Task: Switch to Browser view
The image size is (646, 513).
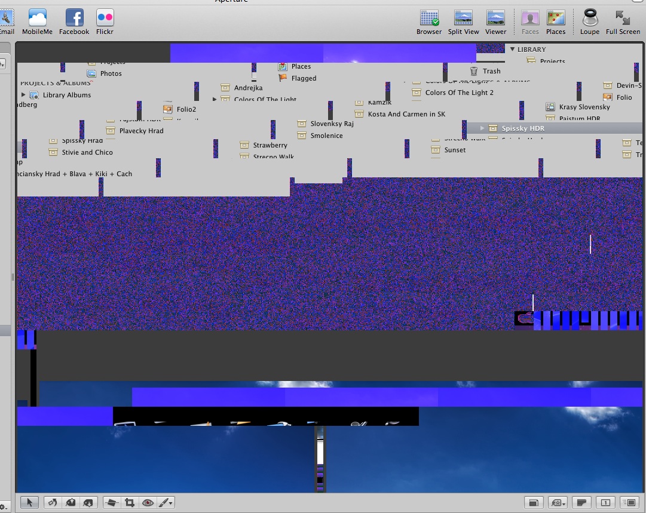Action: click(x=429, y=22)
